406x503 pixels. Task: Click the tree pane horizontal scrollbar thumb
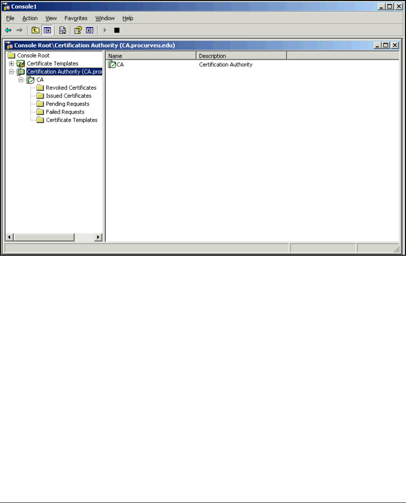(x=44, y=237)
